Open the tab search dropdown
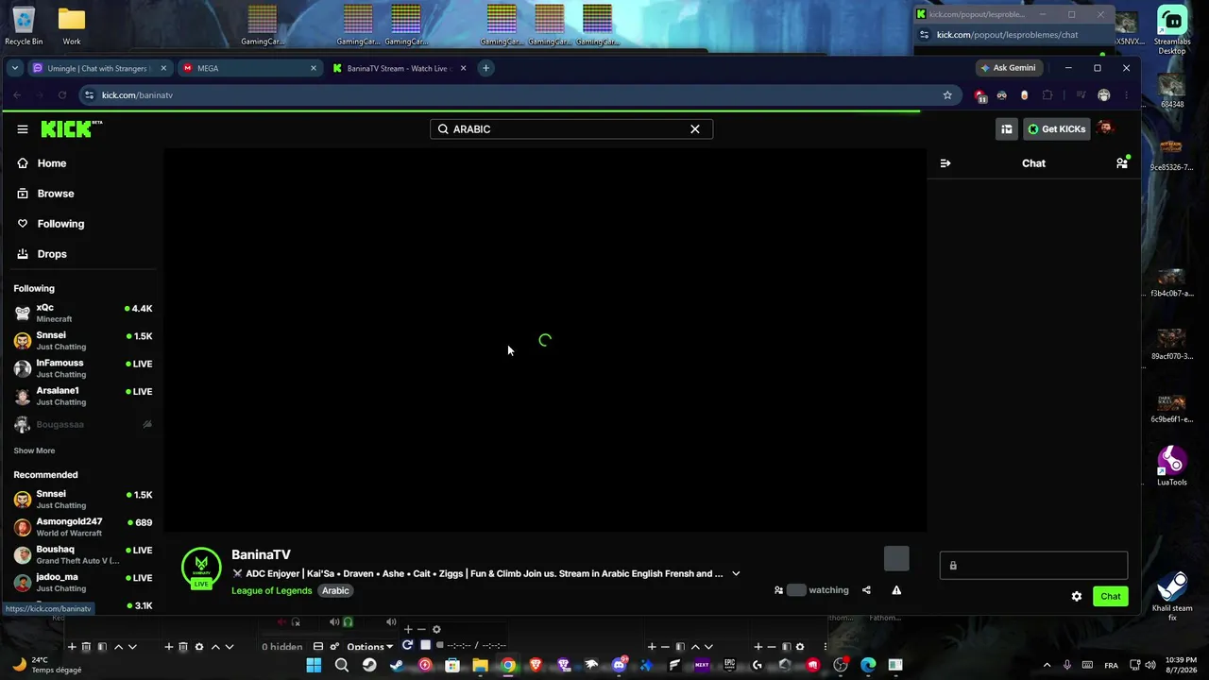 tap(14, 68)
